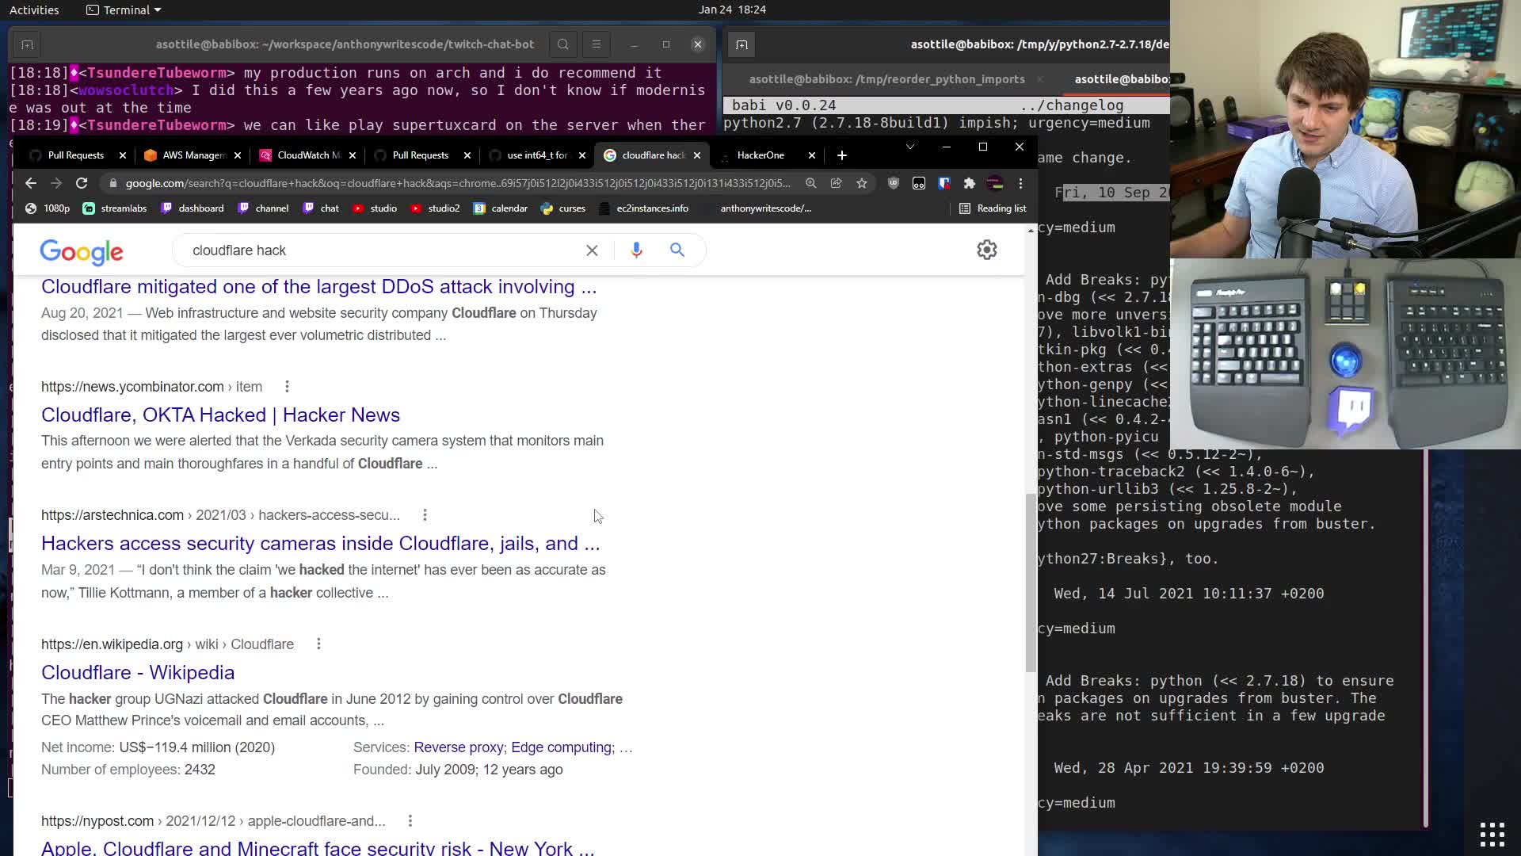Reload the Google search page
1521x856 pixels.
coord(82,183)
